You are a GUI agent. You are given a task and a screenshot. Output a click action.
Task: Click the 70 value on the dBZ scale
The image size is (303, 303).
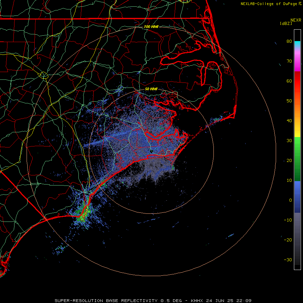click(289, 61)
